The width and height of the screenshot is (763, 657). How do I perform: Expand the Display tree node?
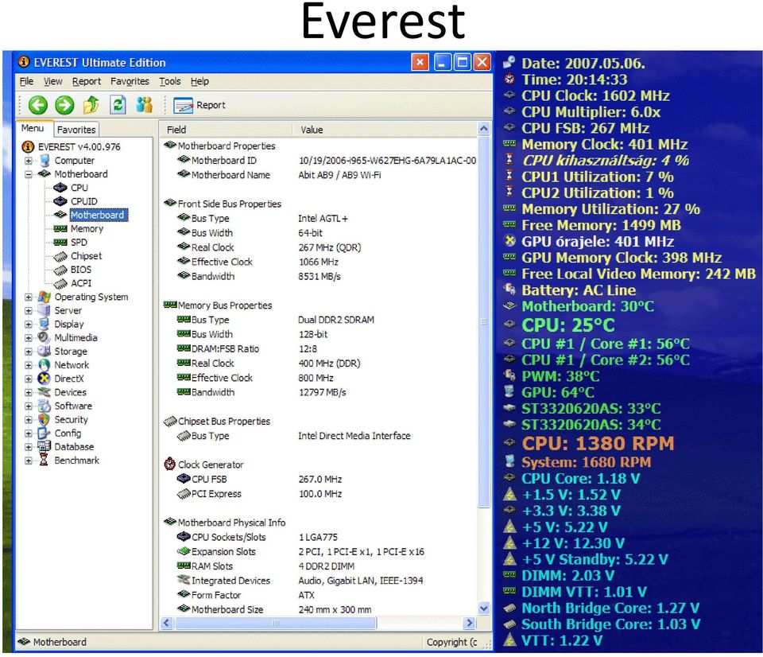click(29, 324)
